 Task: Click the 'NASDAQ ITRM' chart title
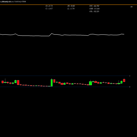[20, 2]
